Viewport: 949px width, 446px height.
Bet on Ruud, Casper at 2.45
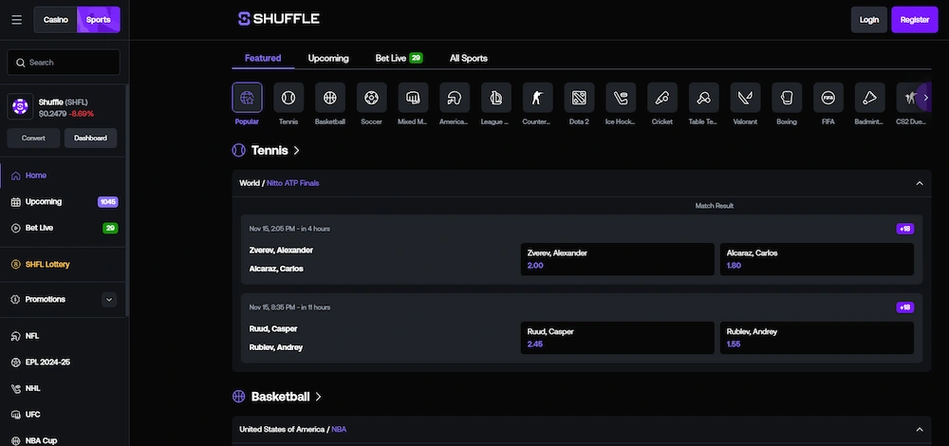click(618, 338)
